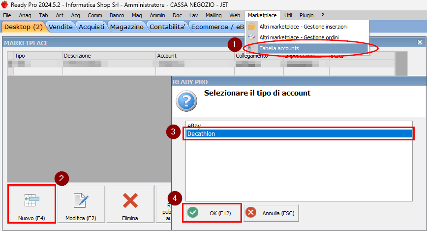Viewport: 427px width, 231px height.
Task: Open the Banco menu
Action: click(117, 15)
